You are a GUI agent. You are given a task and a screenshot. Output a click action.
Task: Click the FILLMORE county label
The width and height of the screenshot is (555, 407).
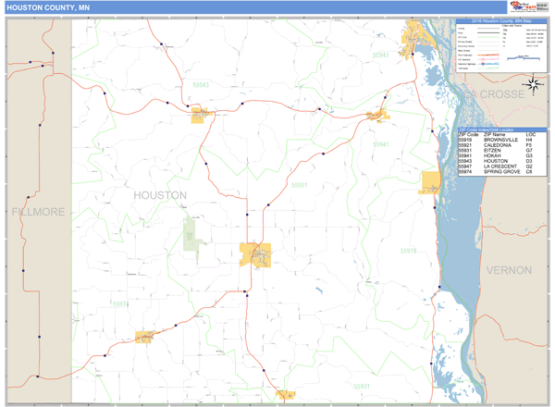pyautogui.click(x=38, y=212)
